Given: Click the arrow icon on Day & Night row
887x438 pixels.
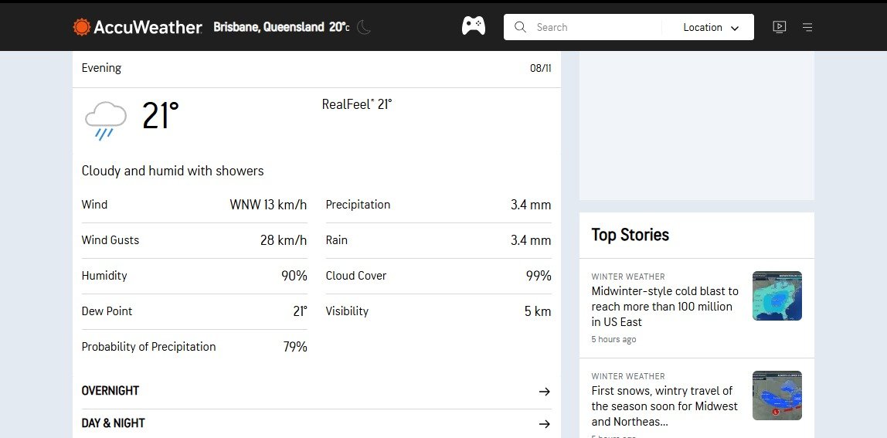Looking at the screenshot, I should (544, 424).
